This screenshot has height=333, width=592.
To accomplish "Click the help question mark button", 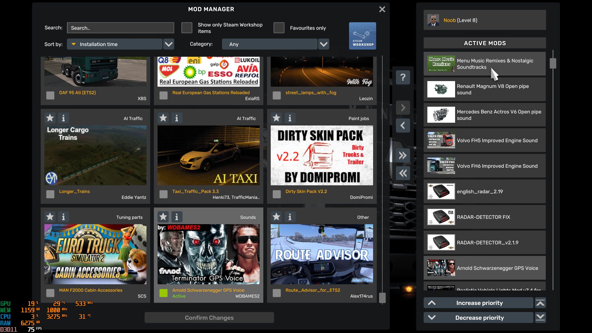I will click(x=403, y=77).
